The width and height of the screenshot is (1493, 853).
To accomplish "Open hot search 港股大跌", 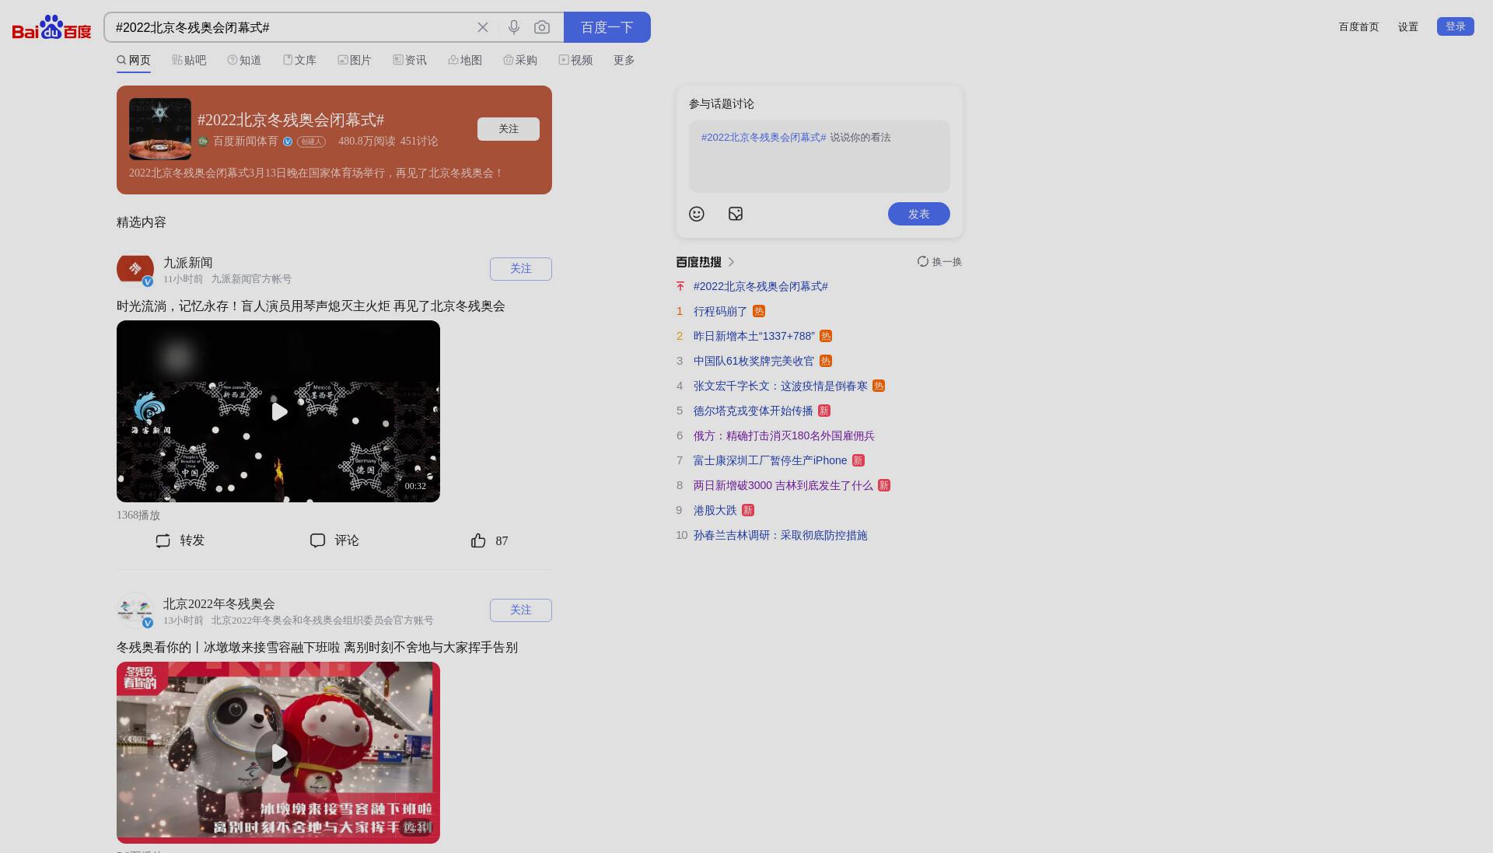I will (715, 511).
